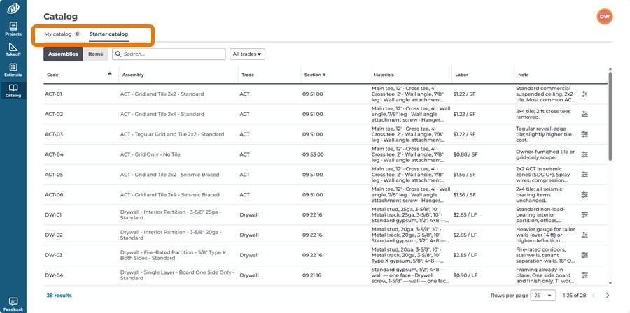Click the Labor column header
The height and width of the screenshot is (313, 630).
[462, 75]
